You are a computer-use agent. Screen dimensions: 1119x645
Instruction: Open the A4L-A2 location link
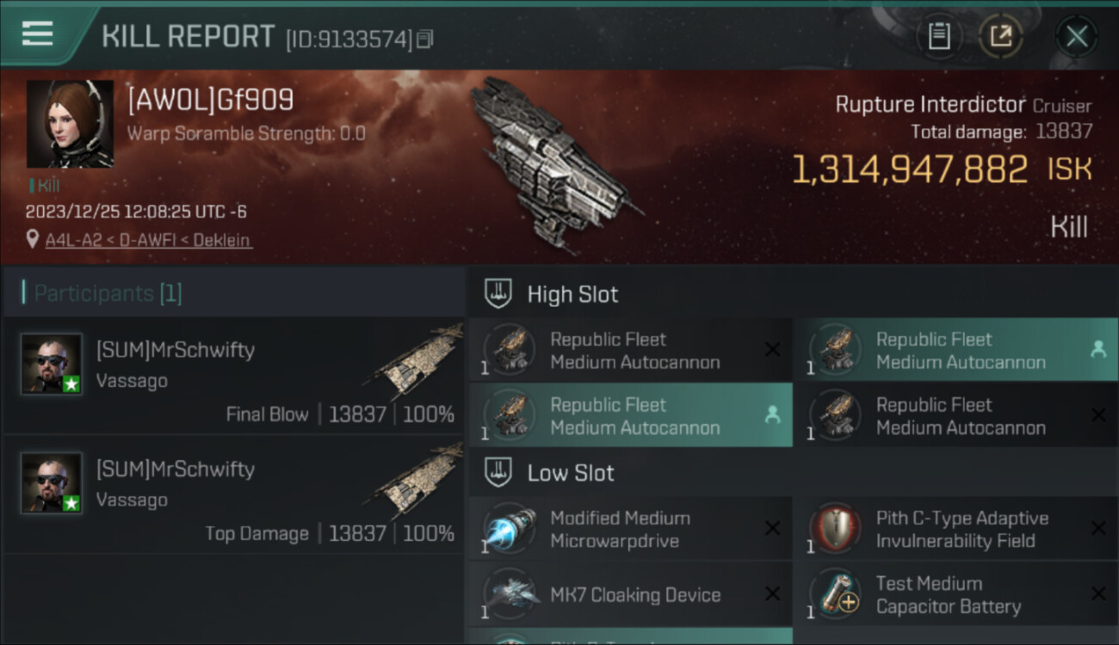[x=148, y=240]
